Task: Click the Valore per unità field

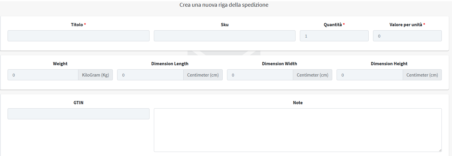Action: pyautogui.click(x=407, y=36)
